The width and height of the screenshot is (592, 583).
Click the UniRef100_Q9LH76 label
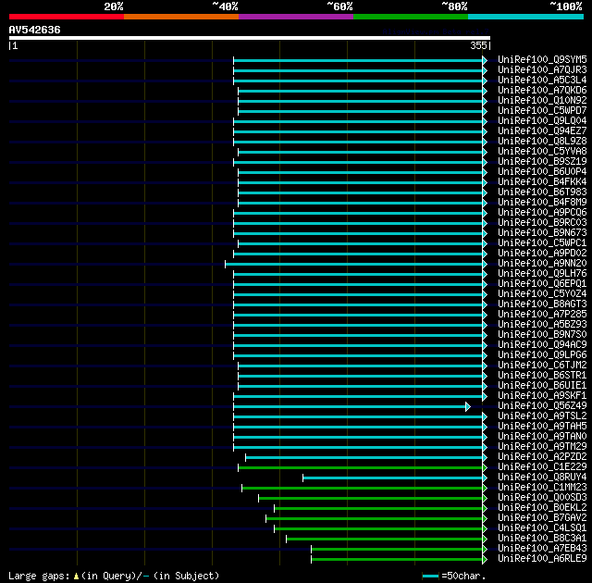click(542, 274)
